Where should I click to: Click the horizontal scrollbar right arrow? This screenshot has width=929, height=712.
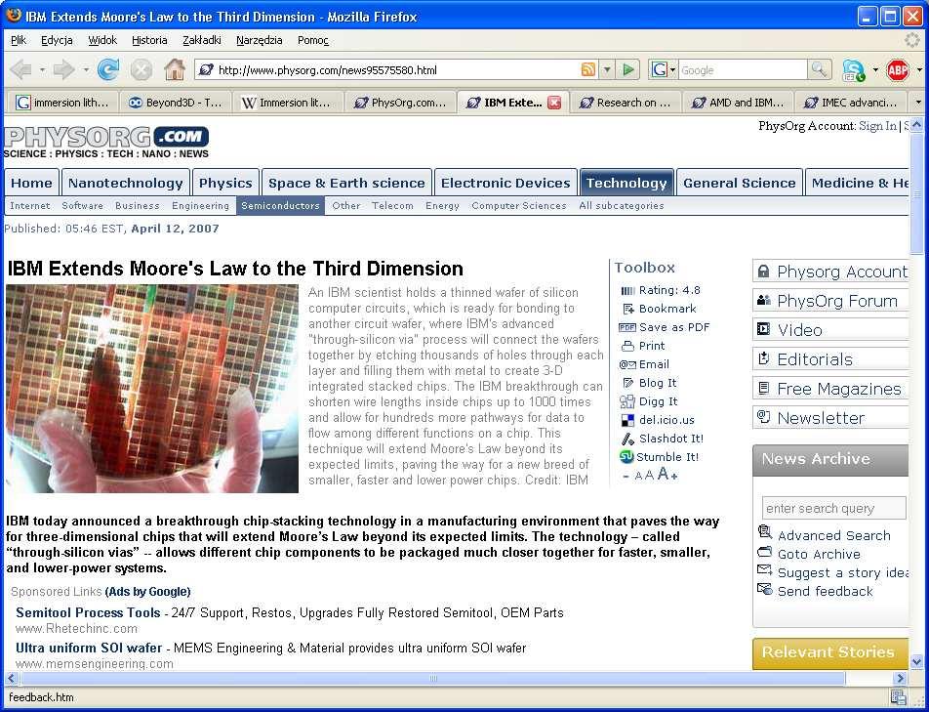pos(900,678)
